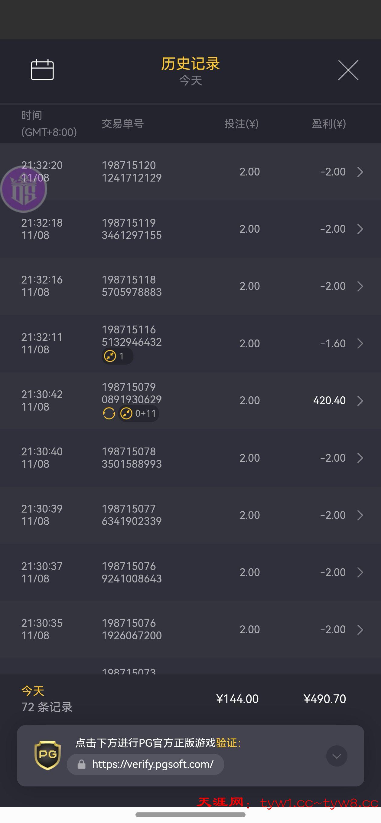The height and width of the screenshot is (823, 381).
Task: Tap the circular respin arrows icon
Action: point(109,413)
